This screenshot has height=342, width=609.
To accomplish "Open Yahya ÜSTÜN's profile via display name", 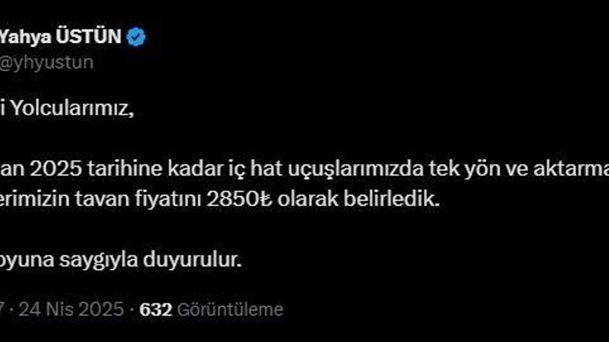I will pos(60,37).
